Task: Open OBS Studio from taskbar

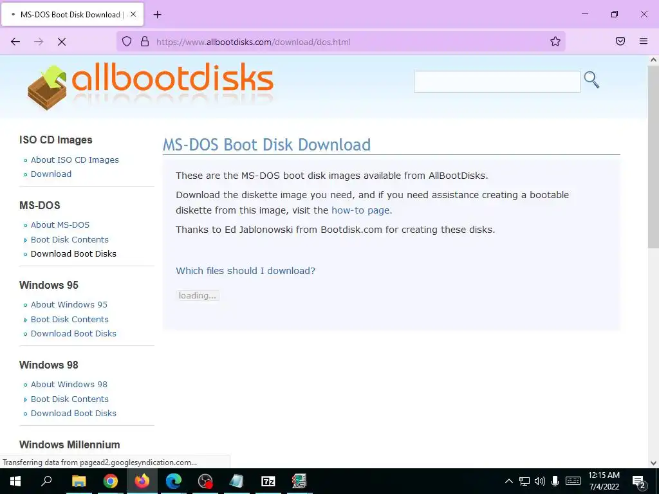Action: (x=205, y=481)
